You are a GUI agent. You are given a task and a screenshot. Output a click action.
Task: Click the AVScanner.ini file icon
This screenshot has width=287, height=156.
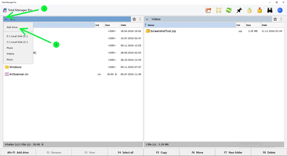pos(7,74)
